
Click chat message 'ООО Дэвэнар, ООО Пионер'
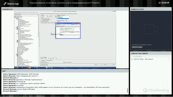(x=28, y=74)
